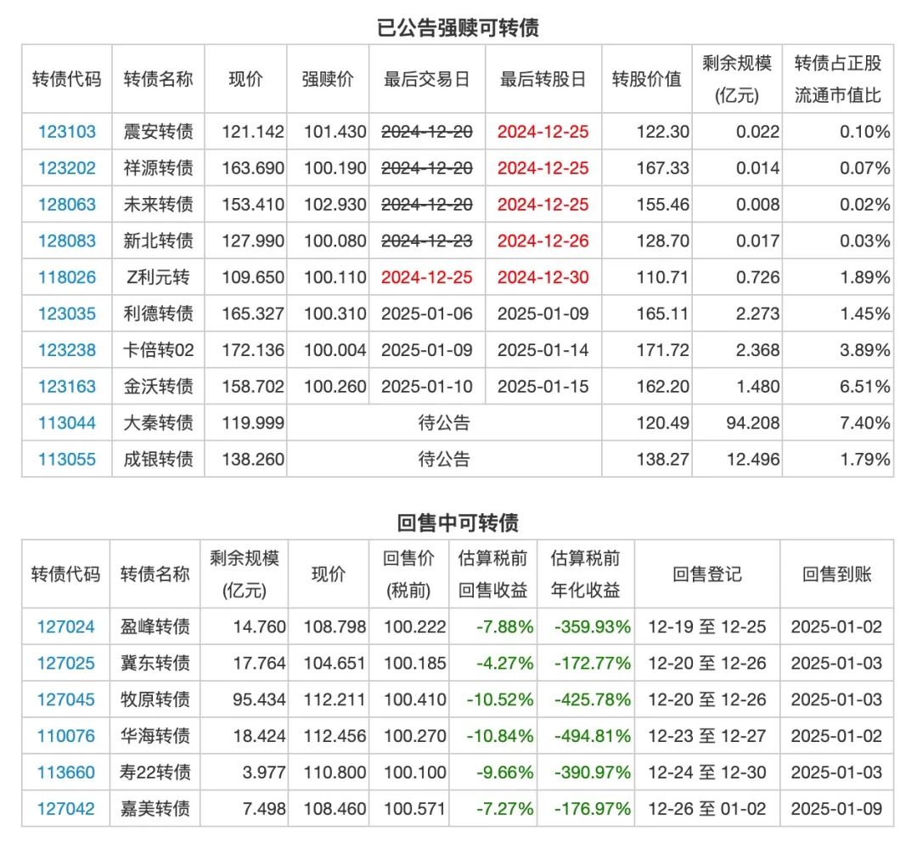Click the 转债占正股流通市值比 column header
This screenshot has height=849, width=917.
[837, 79]
